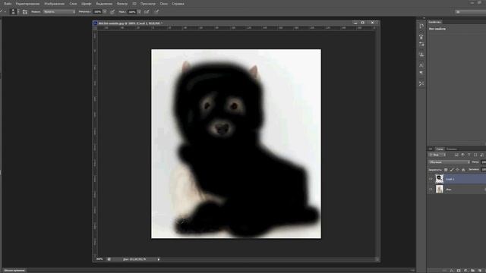Viewport: 486px width, 273px height.
Task: Open the Шрифт menu
Action: (x=86, y=4)
